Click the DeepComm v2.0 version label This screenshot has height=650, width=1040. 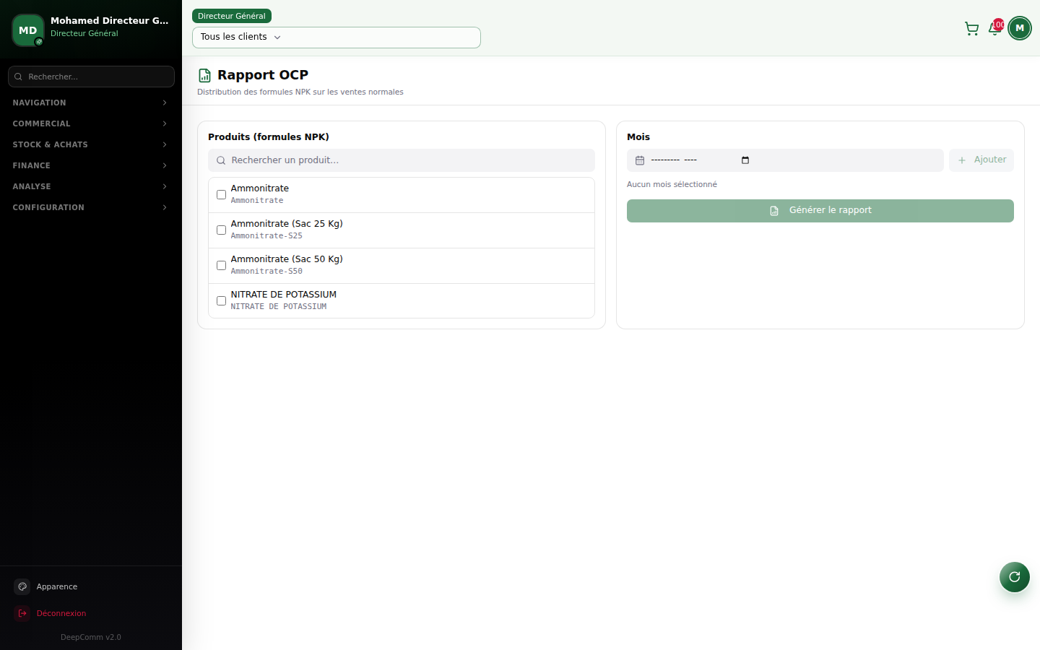click(91, 637)
